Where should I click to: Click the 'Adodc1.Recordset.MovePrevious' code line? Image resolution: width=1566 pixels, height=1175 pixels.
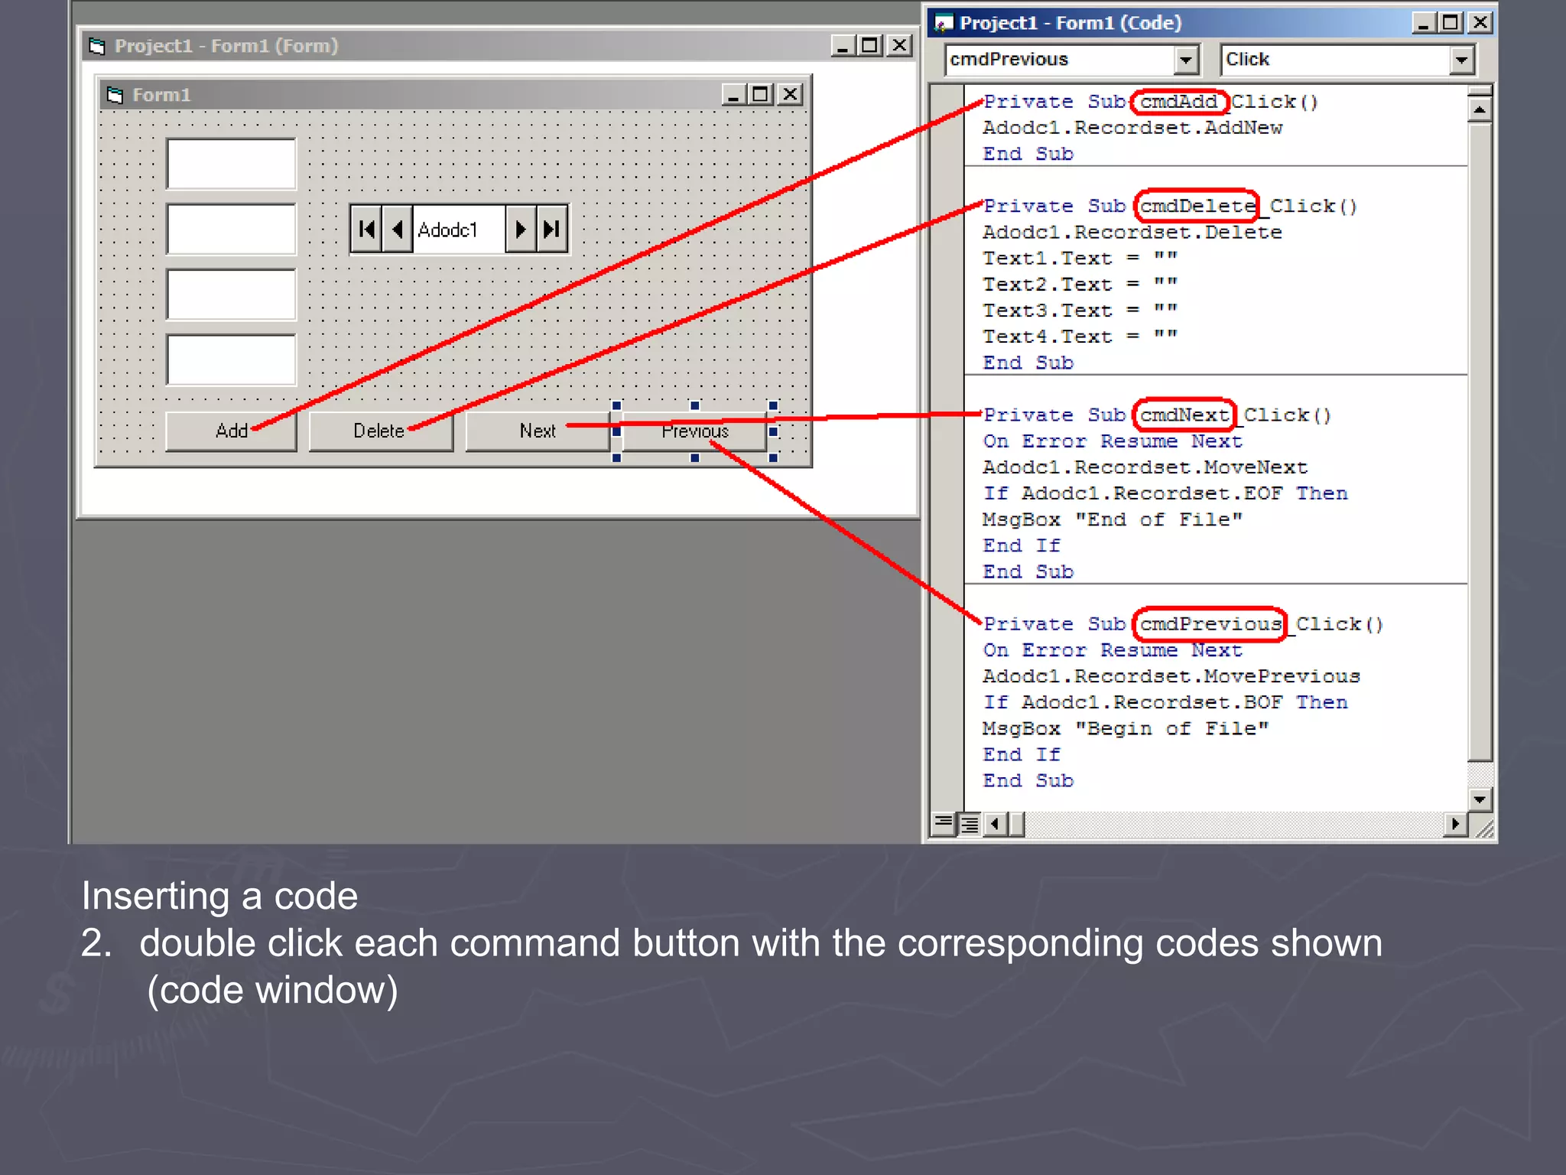pyautogui.click(x=1171, y=676)
